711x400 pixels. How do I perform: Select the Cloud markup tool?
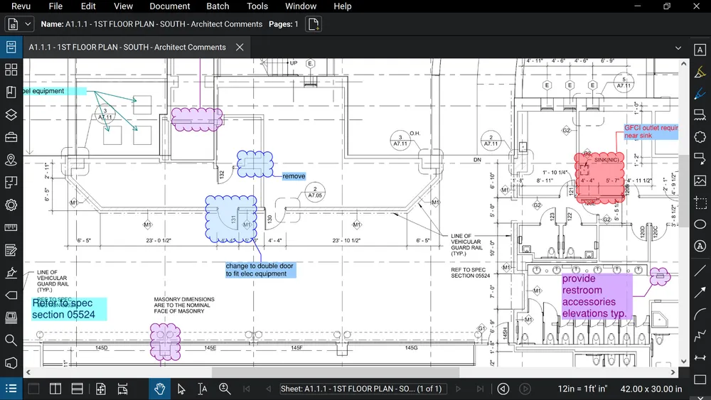700,137
